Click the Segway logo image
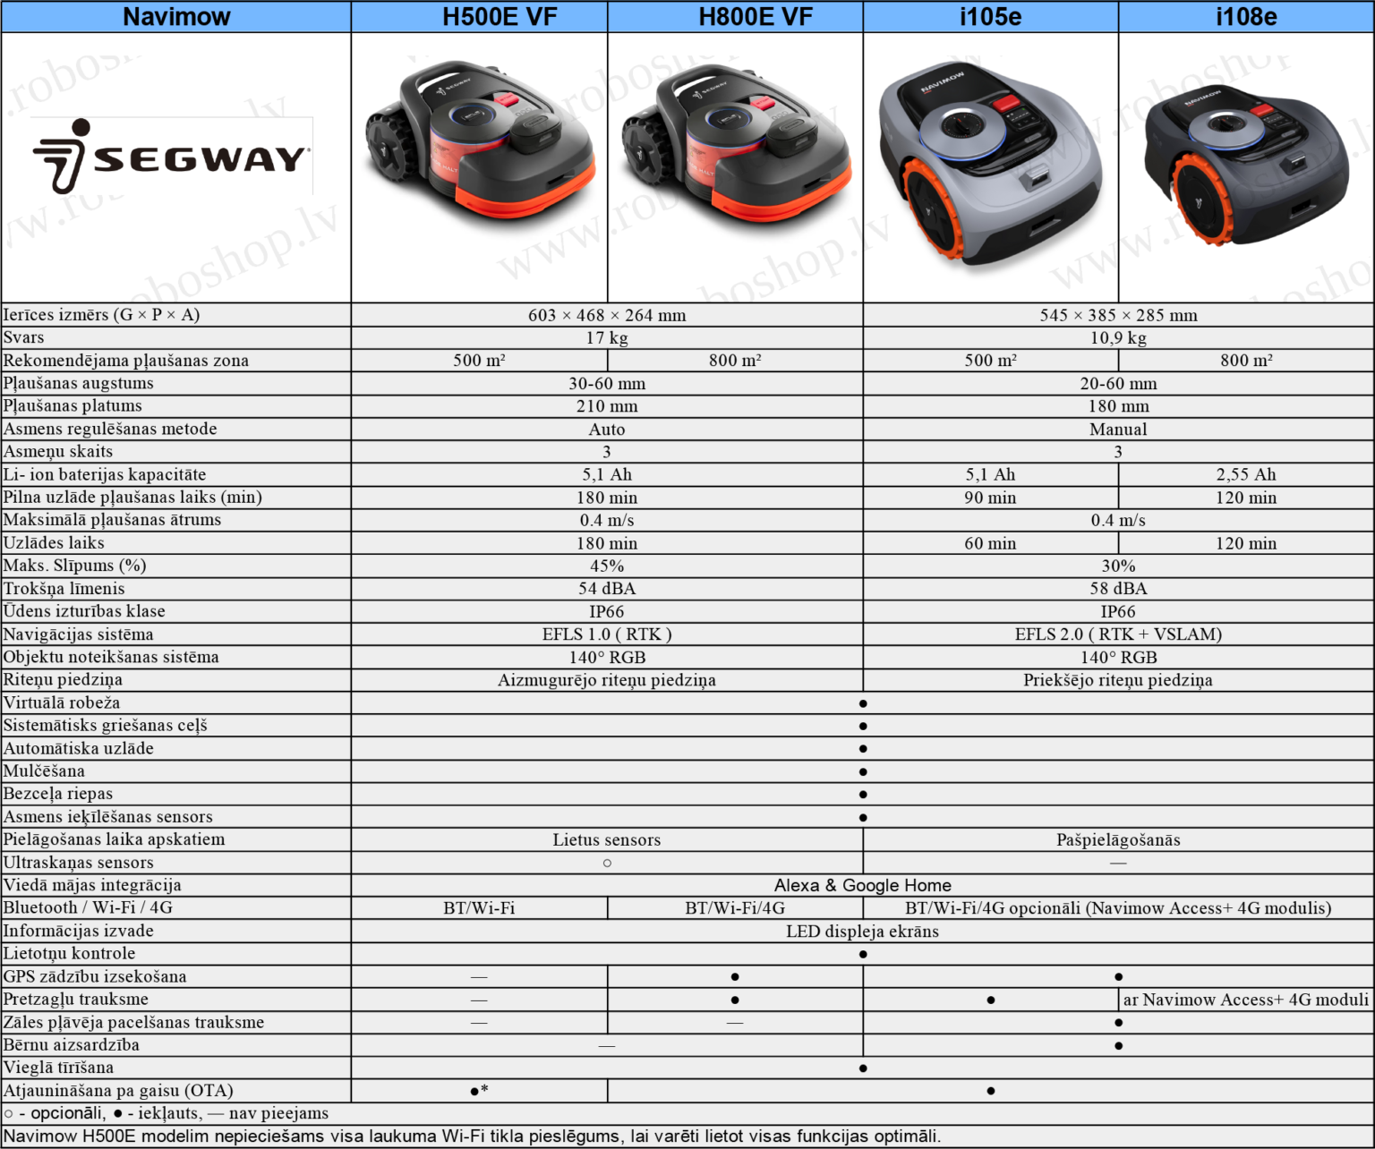The image size is (1375, 1149). (173, 156)
